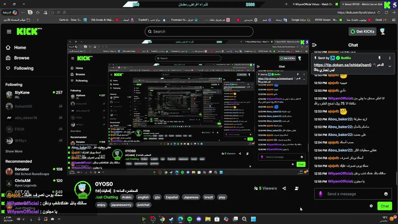Open the W1llyv channel in the main sidebar
This screenshot has height=224, width=398.
tap(34, 141)
